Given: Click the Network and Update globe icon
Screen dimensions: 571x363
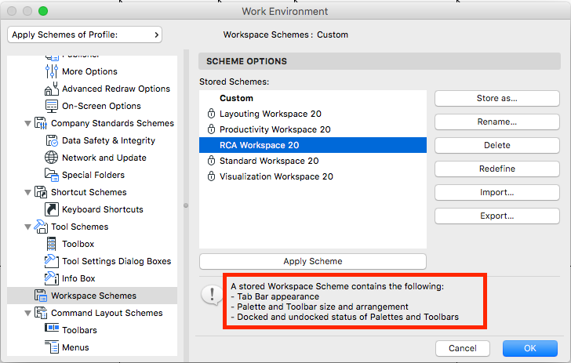Looking at the screenshot, I should click(x=52, y=158).
